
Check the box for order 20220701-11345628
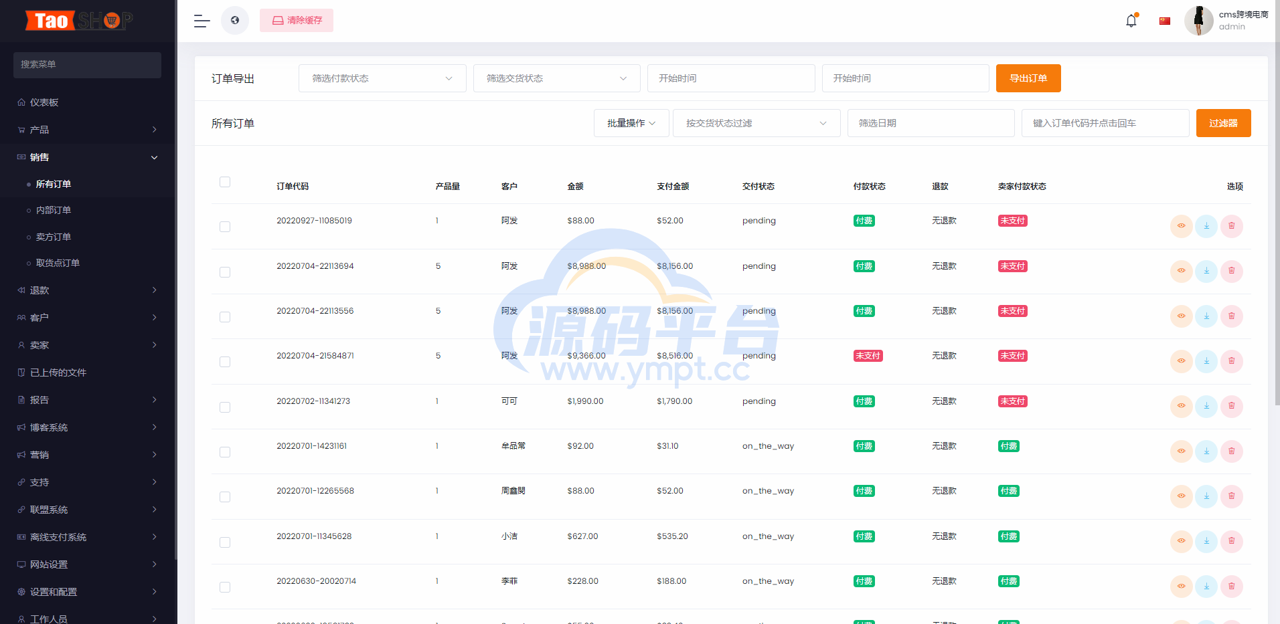[225, 542]
